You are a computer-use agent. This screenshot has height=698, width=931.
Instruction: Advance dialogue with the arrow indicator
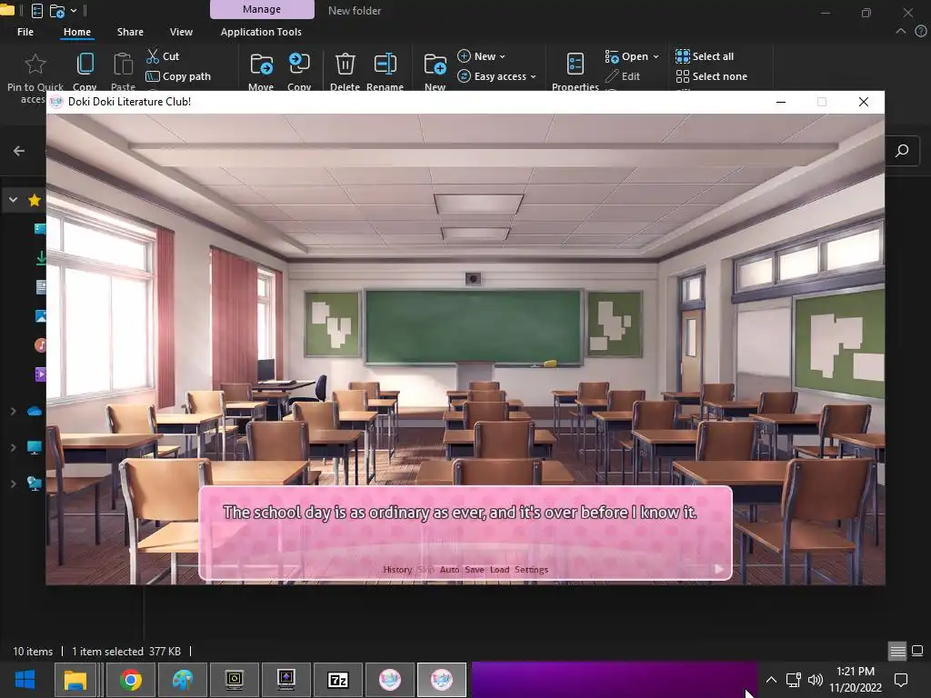point(718,569)
